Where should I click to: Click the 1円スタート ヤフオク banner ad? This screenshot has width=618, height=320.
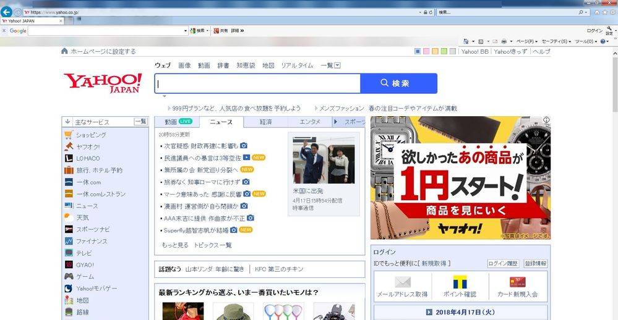460,177
